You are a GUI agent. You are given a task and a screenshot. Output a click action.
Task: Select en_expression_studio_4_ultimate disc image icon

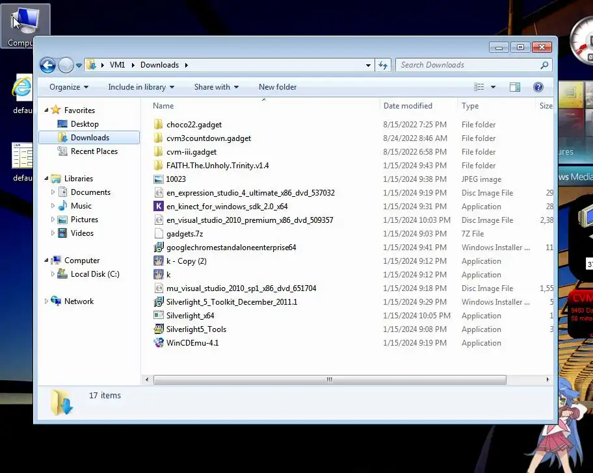point(159,193)
